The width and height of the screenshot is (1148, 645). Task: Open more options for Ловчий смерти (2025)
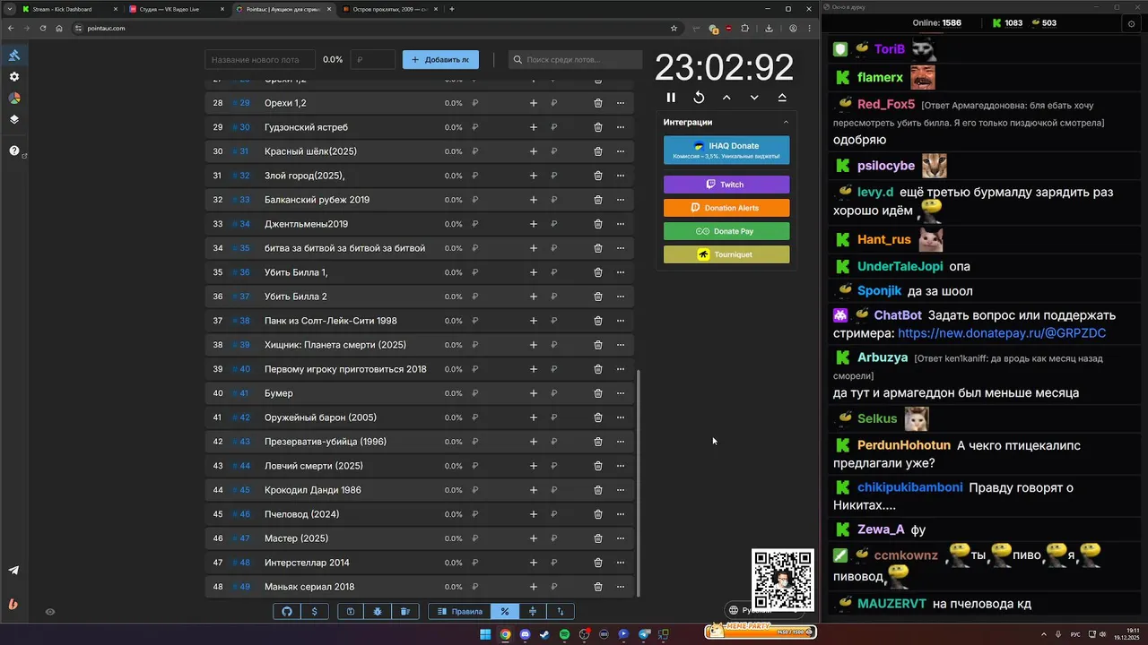(620, 466)
